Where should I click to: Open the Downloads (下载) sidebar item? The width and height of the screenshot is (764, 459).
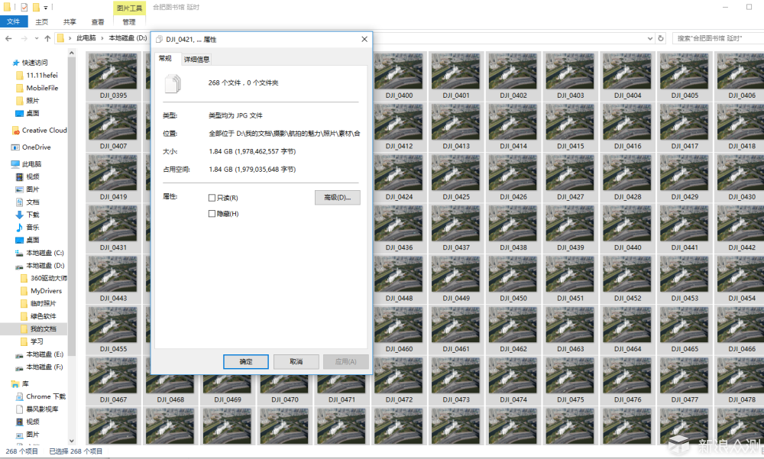point(32,215)
